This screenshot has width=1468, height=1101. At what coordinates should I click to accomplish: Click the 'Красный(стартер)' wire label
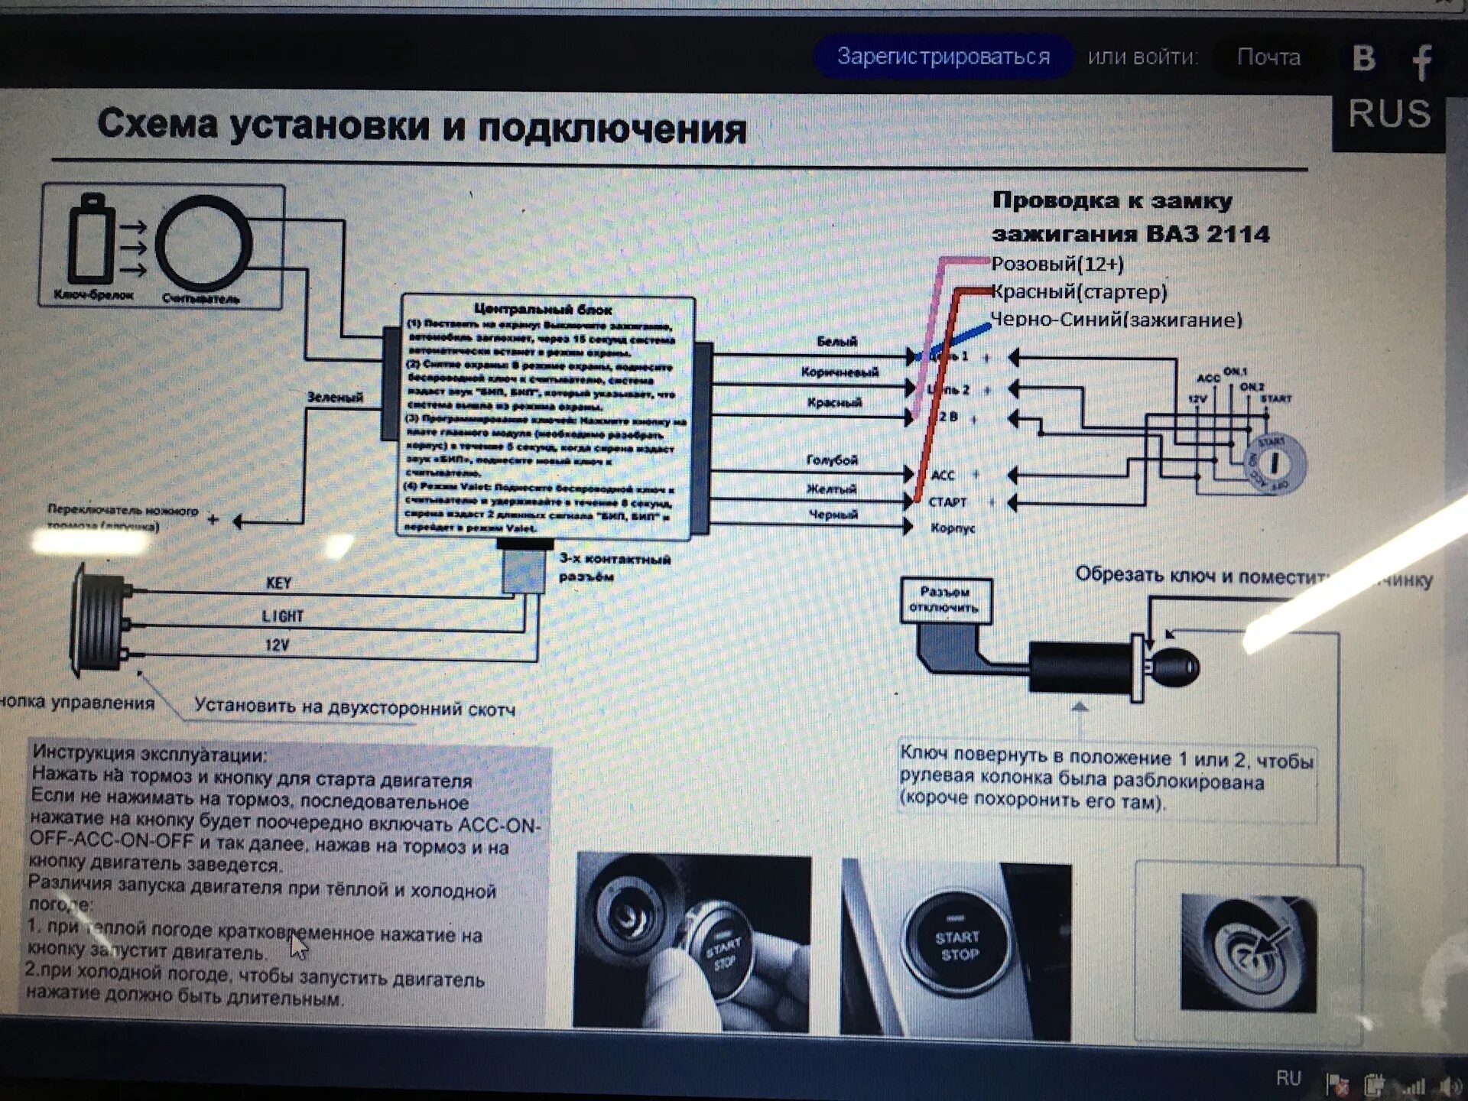[1079, 291]
